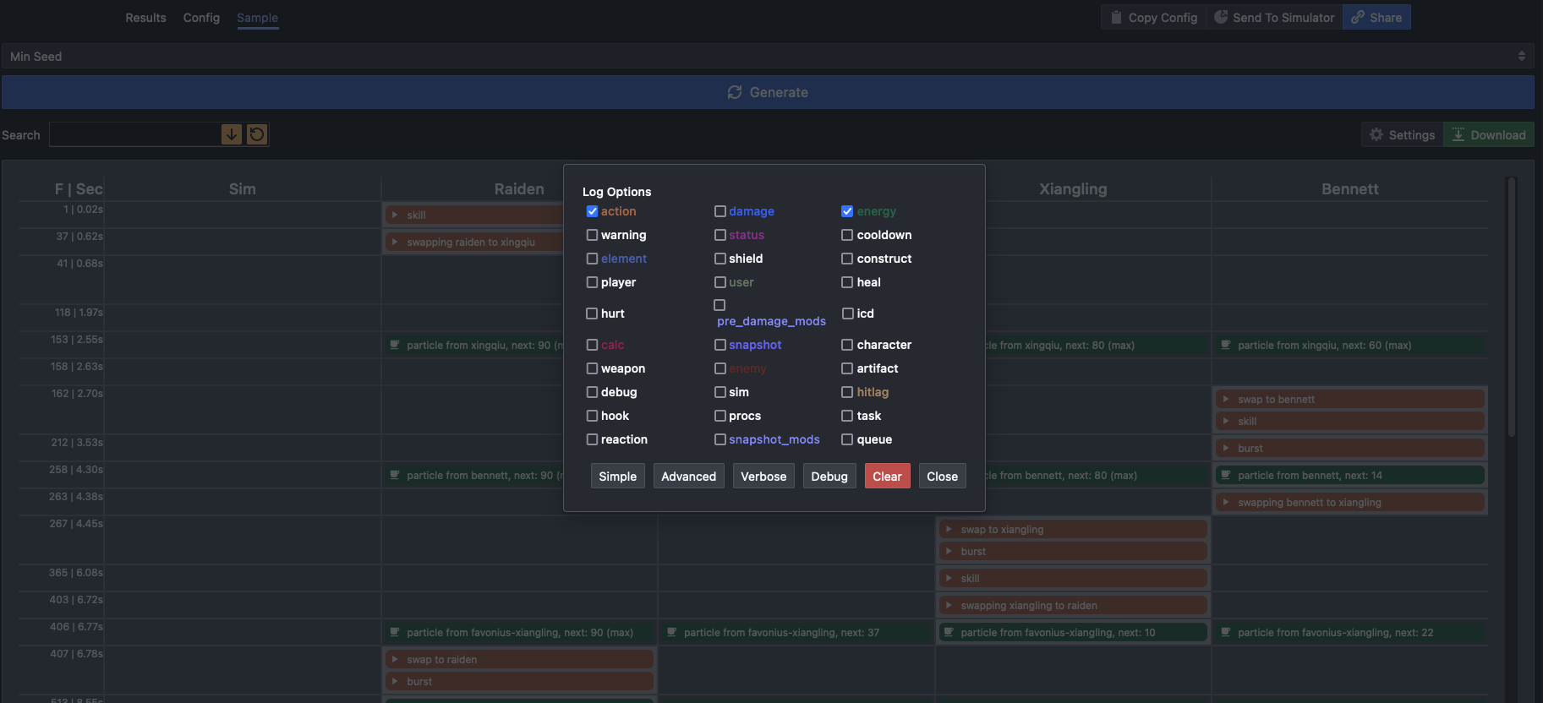The height and width of the screenshot is (703, 1543).
Task: Enable the warning checkbox
Action: coord(592,235)
